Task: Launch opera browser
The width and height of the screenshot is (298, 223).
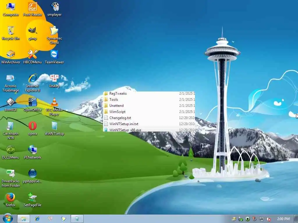Action: (x=33, y=129)
